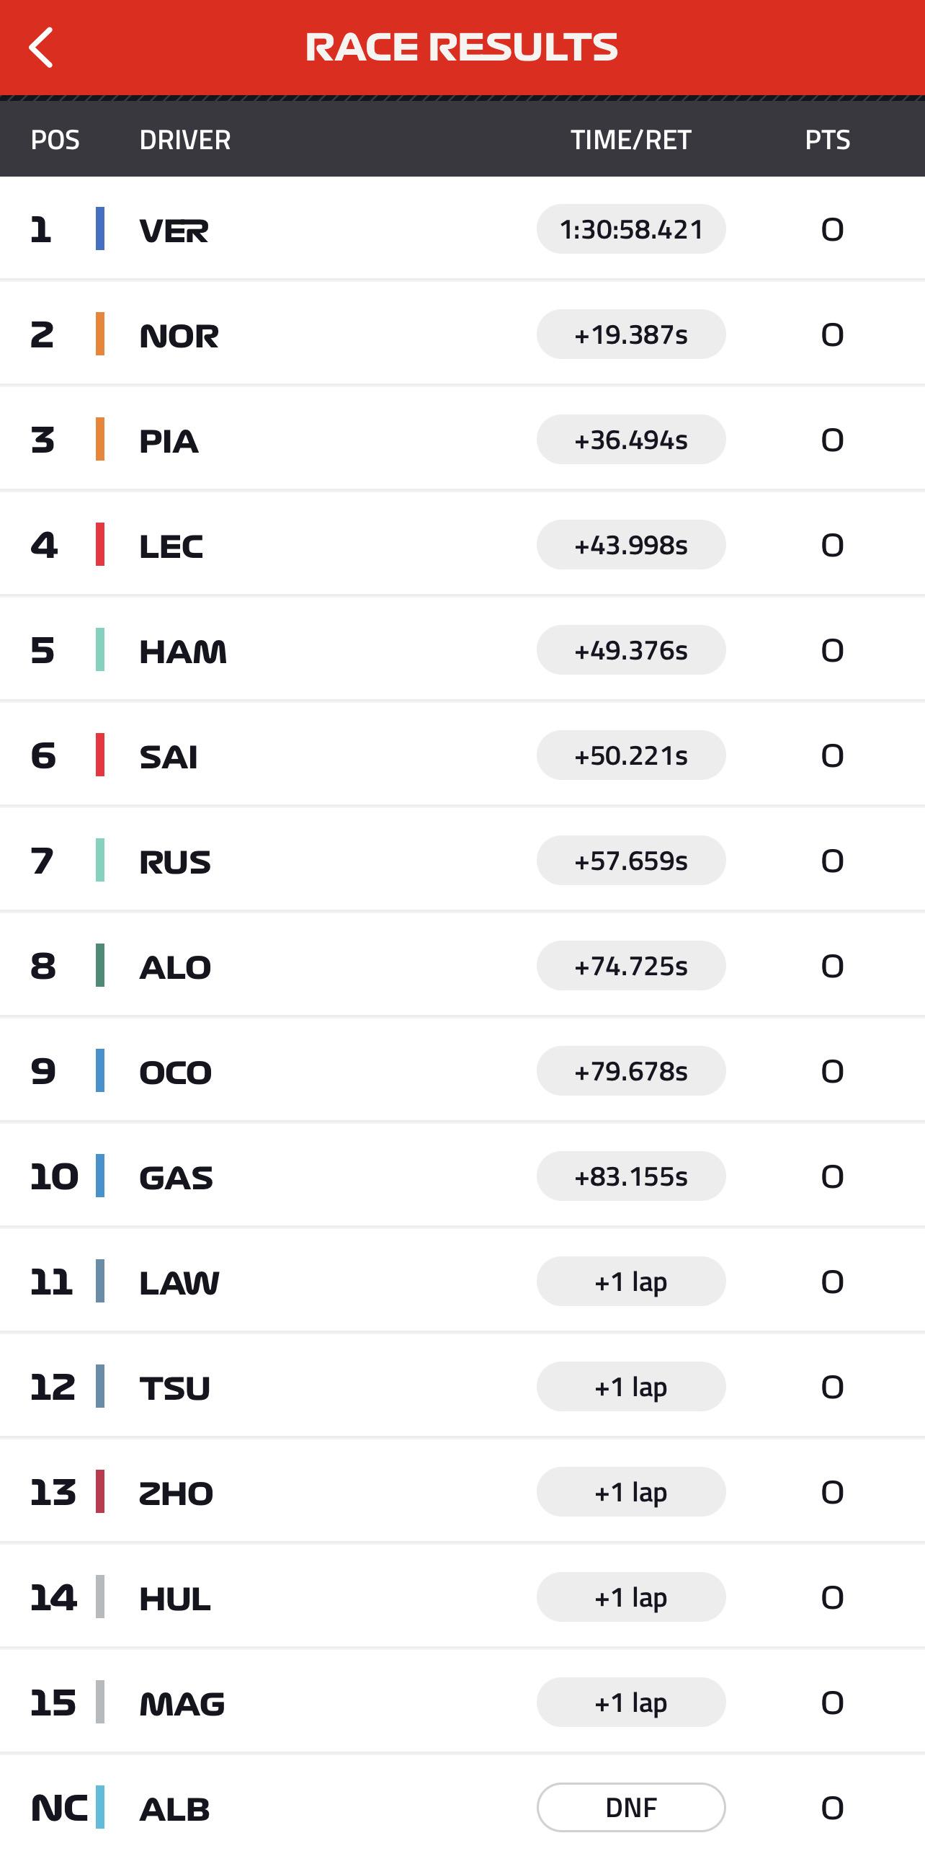This screenshot has height=1851, width=925.
Task: Tap the MAG driver name
Action: (x=182, y=1703)
